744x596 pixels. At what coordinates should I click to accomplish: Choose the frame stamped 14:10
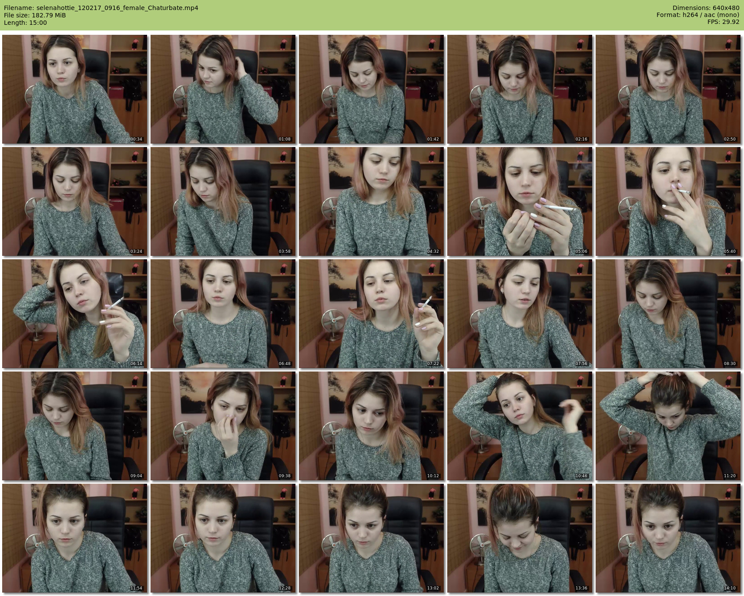[668, 538]
